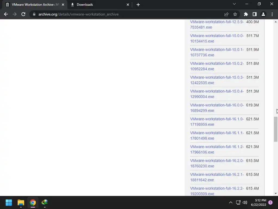Open Chrome extensions puzzle icon
Viewport: 278px width, 209px height.
coord(246,14)
